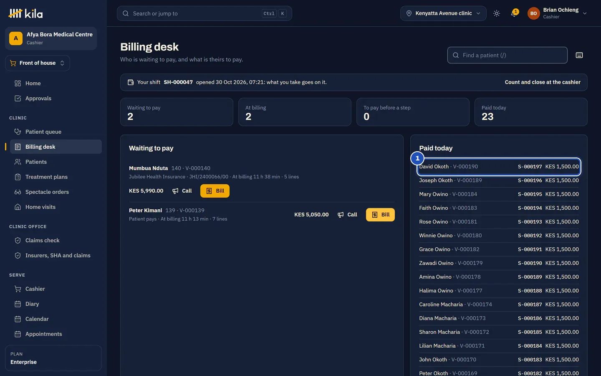Screen dimensions: 601x376
Task: Open Spectacle orders glasses icon
Action: coord(18,192)
